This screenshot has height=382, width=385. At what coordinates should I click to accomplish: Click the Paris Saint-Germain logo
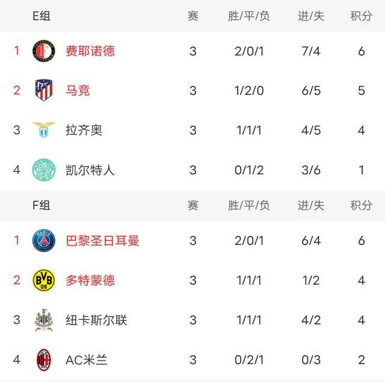(43, 240)
